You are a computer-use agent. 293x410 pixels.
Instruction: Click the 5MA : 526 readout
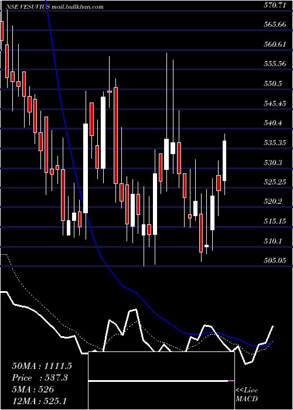(33, 389)
